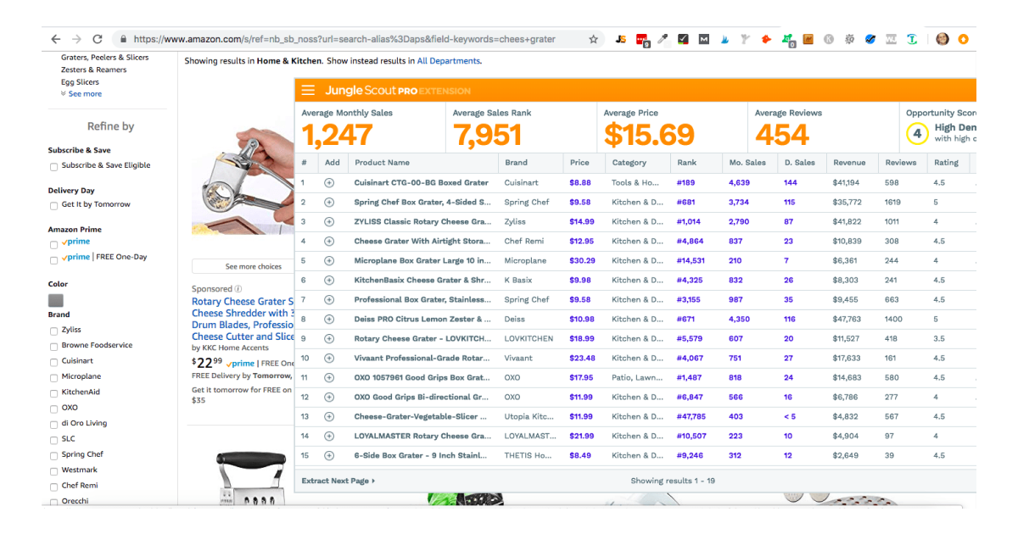This screenshot has width=1018, height=534.
Task: Add 6-Side Box Grater 9 Inch row
Action: [x=329, y=455]
